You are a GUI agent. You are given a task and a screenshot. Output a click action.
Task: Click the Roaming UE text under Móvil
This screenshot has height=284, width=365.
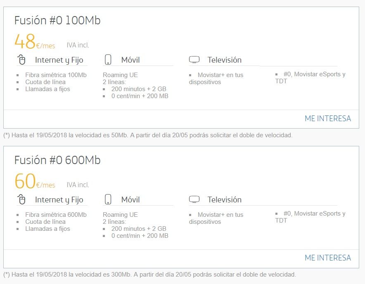pos(120,75)
